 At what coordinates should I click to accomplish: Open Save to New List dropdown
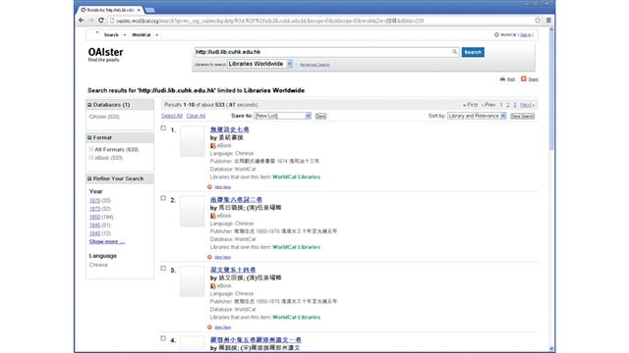pos(283,116)
